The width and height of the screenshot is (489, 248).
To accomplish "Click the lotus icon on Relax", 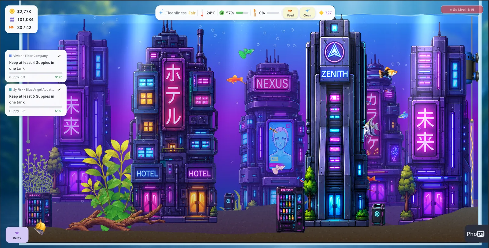I will 17,232.
